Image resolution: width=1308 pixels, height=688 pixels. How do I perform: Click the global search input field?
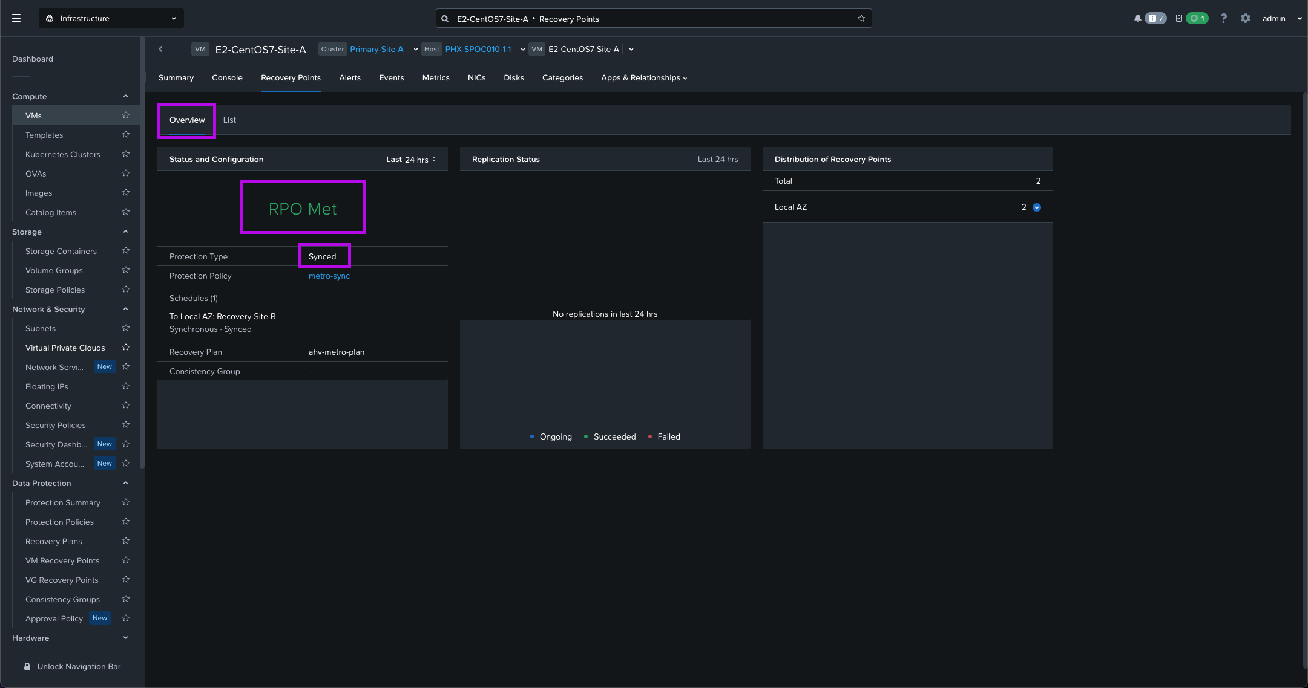coord(654,19)
